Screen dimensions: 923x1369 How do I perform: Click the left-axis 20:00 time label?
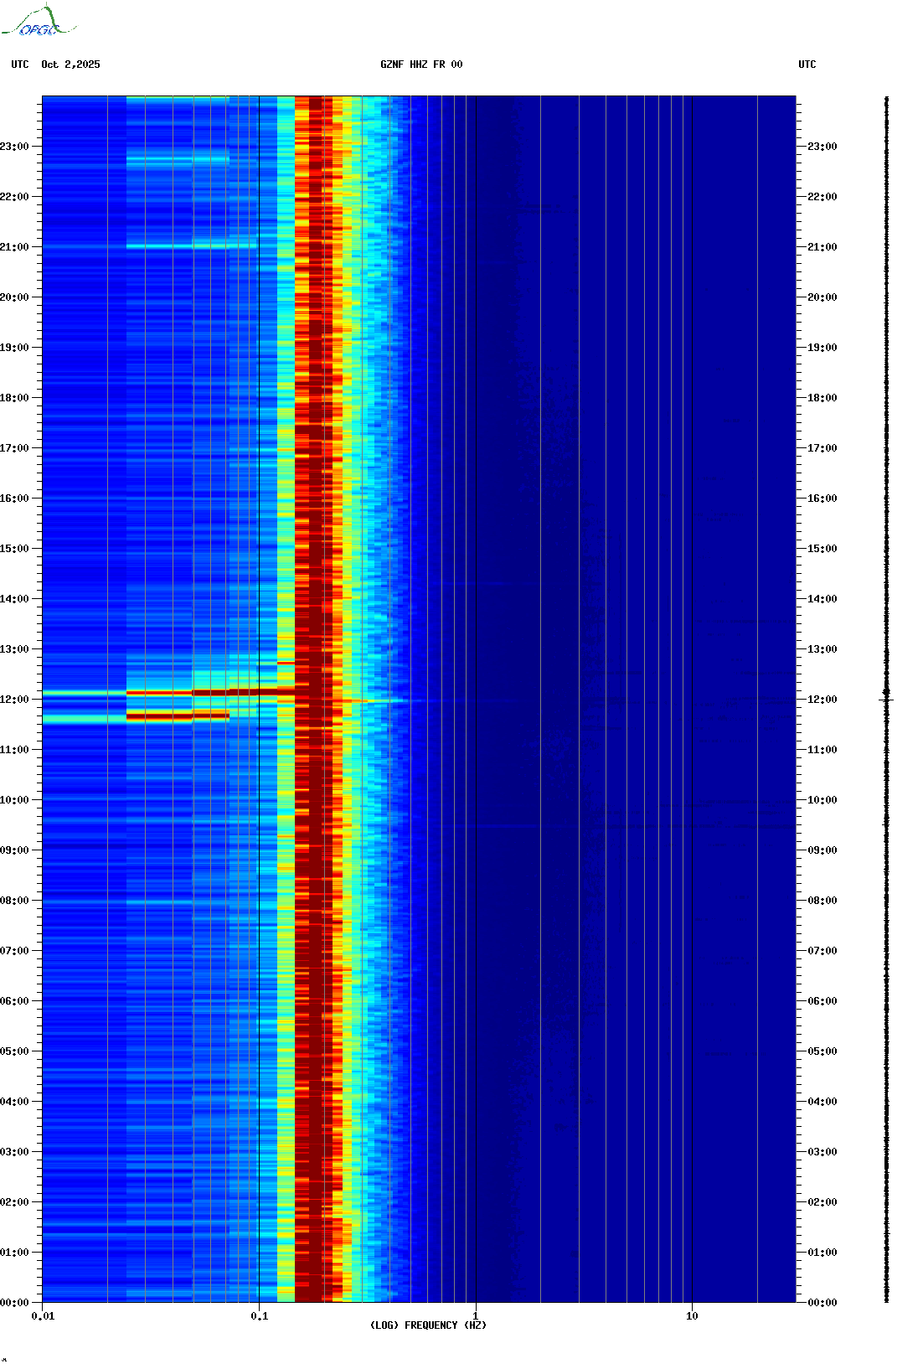14,297
